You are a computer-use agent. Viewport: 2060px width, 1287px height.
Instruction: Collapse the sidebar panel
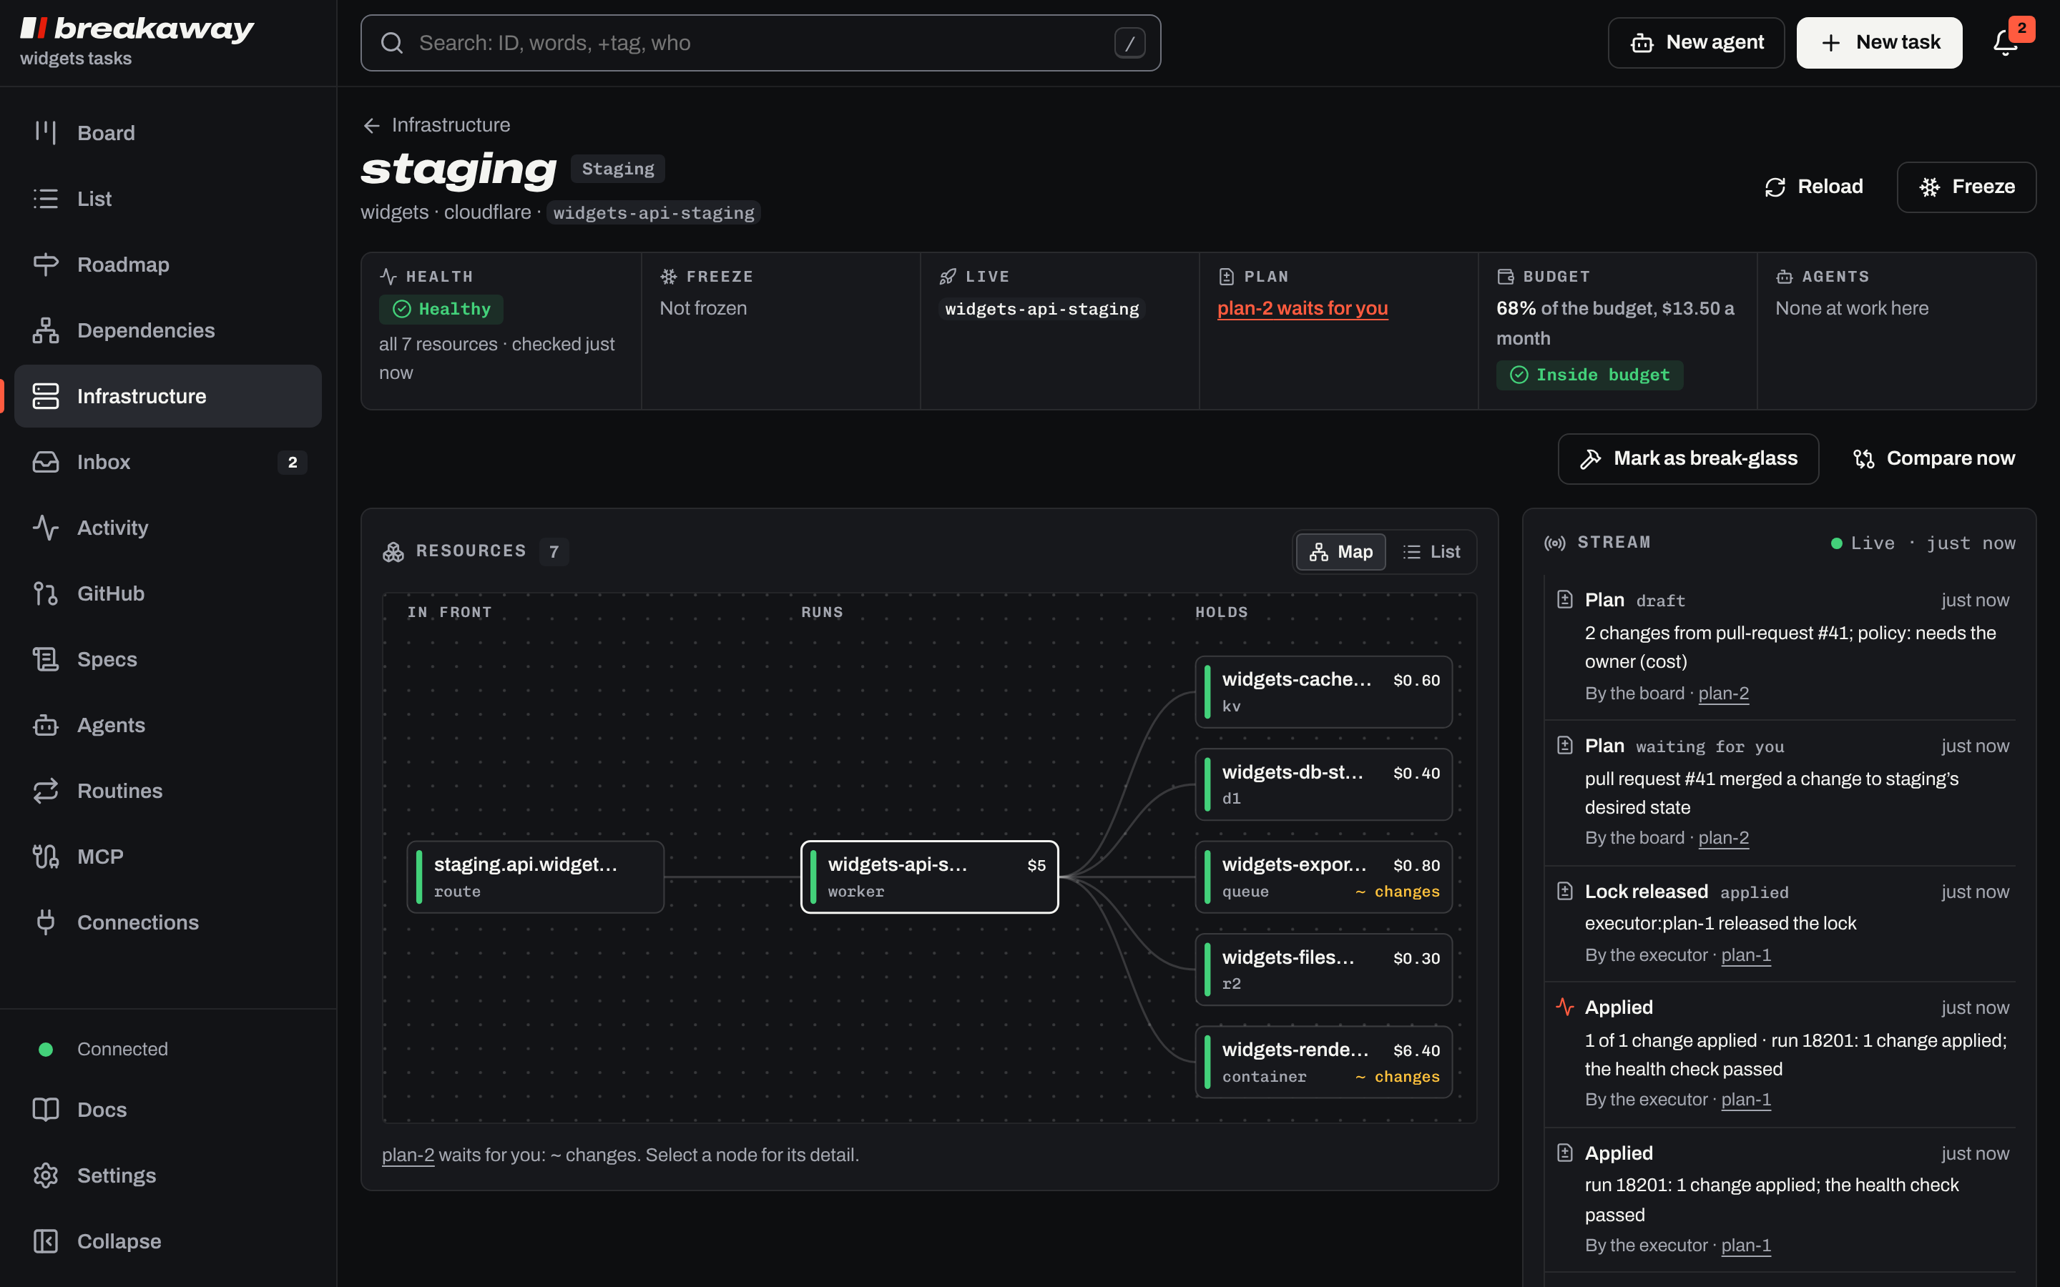click(x=167, y=1241)
